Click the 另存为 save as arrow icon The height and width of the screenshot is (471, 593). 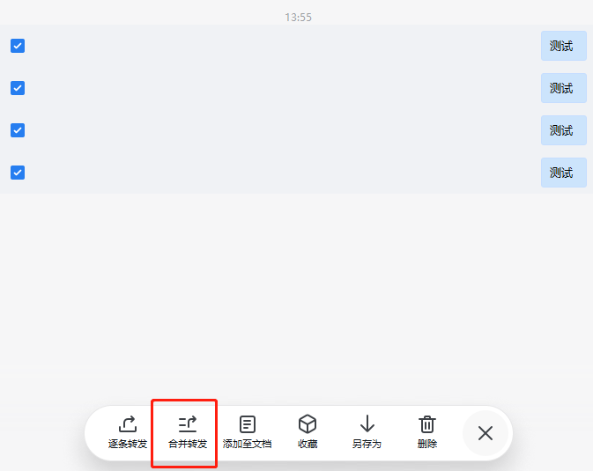coord(367,423)
